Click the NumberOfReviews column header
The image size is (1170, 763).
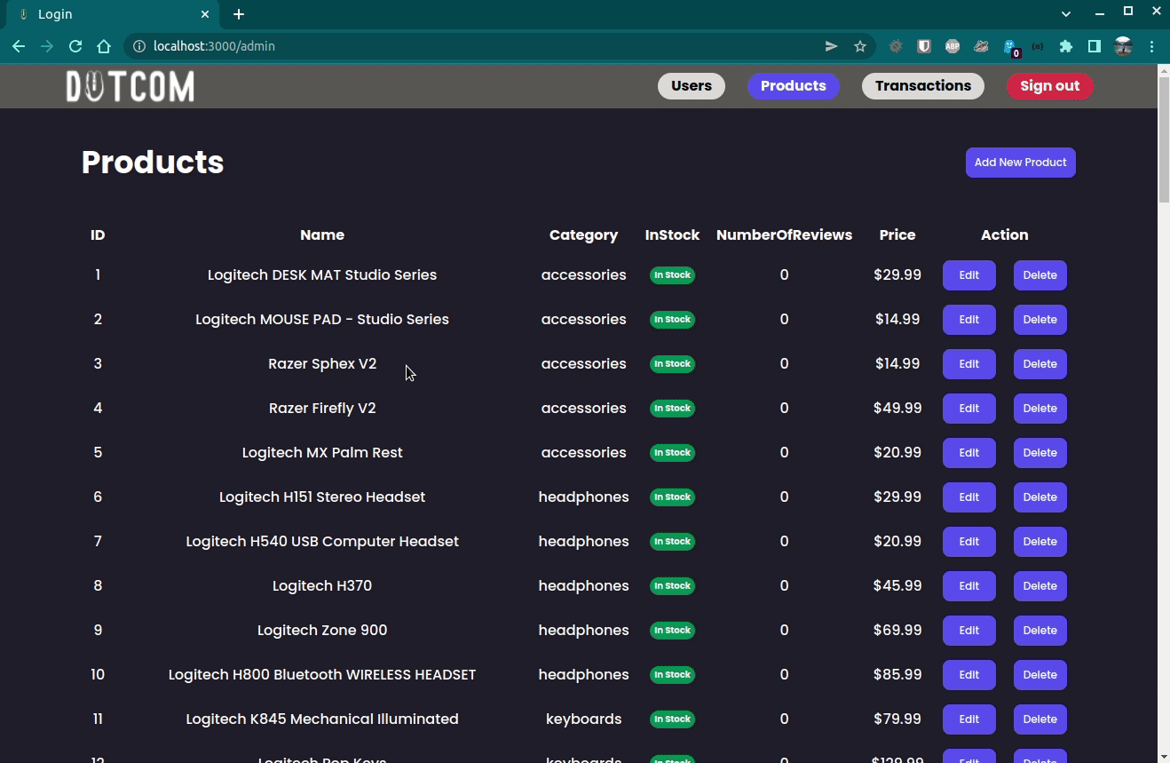pos(784,235)
